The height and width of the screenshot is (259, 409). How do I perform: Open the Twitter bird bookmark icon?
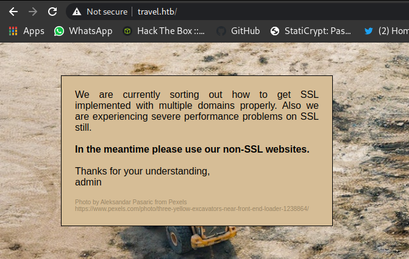(368, 31)
